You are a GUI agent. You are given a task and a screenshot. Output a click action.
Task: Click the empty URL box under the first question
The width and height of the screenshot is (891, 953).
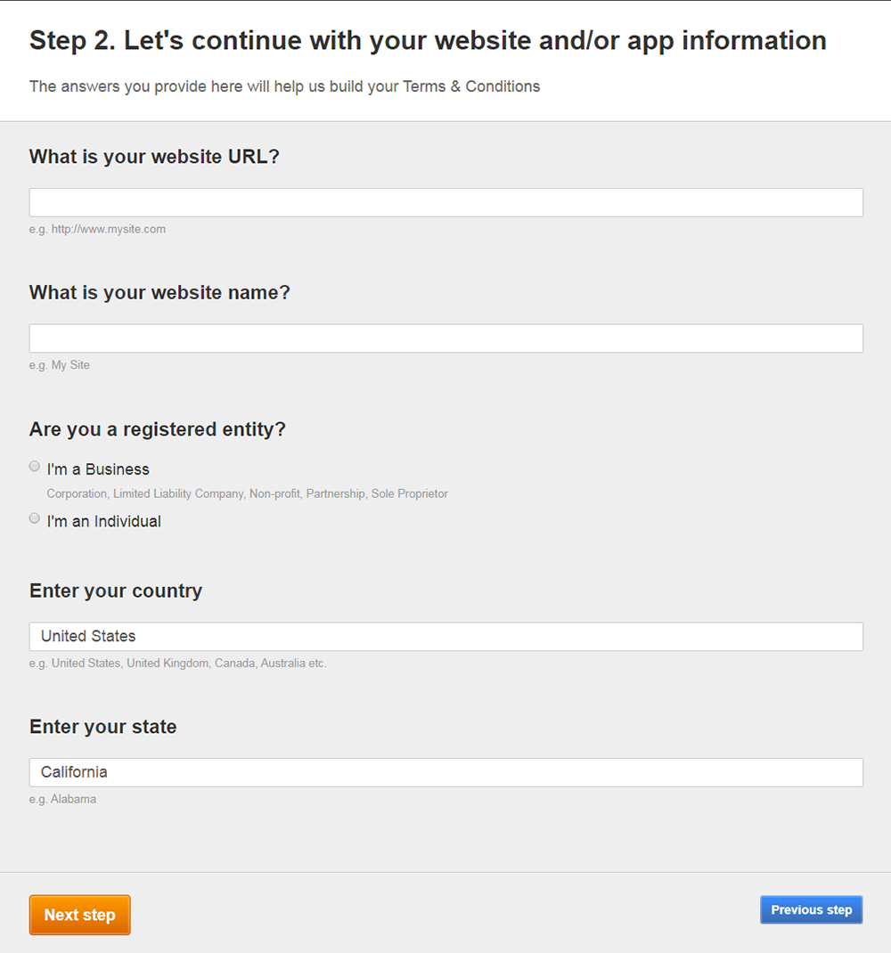[x=445, y=202]
